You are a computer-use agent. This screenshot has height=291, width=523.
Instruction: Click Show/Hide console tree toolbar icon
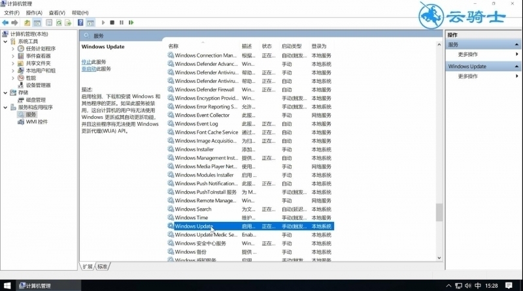pyautogui.click(x=37, y=23)
